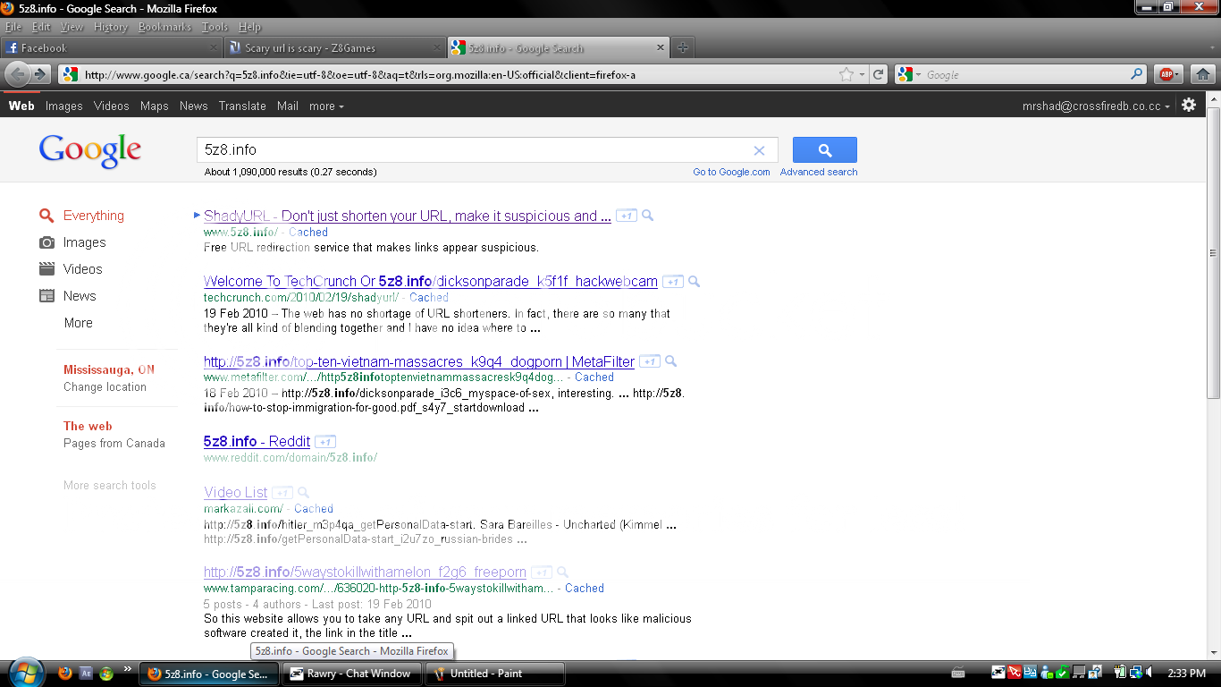Open Untitled - Paint from taskbar
This screenshot has width=1221, height=687.
click(x=494, y=674)
